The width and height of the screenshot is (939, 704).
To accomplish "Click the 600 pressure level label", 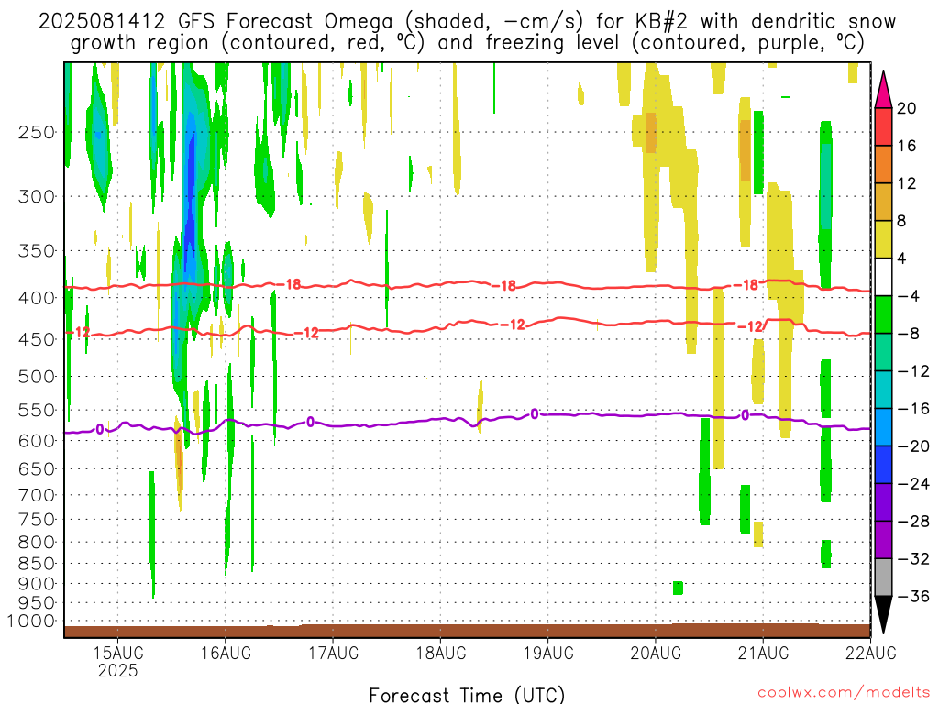I will 37,441.
